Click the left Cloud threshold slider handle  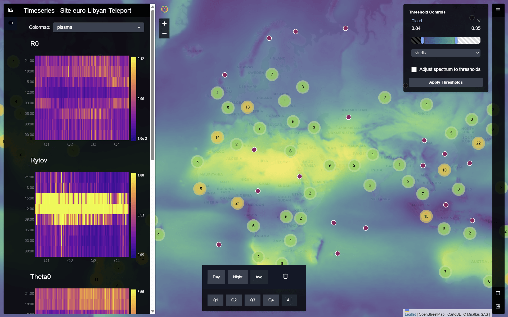[x=422, y=40]
